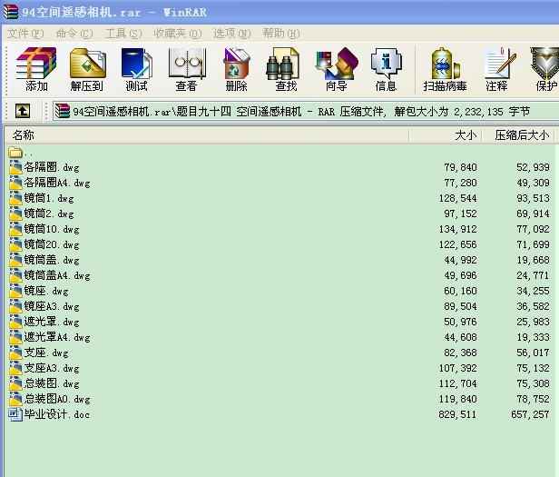559x477 pixels.
Task: Click the 查找 (Find) binoculars icon
Action: pos(286,69)
